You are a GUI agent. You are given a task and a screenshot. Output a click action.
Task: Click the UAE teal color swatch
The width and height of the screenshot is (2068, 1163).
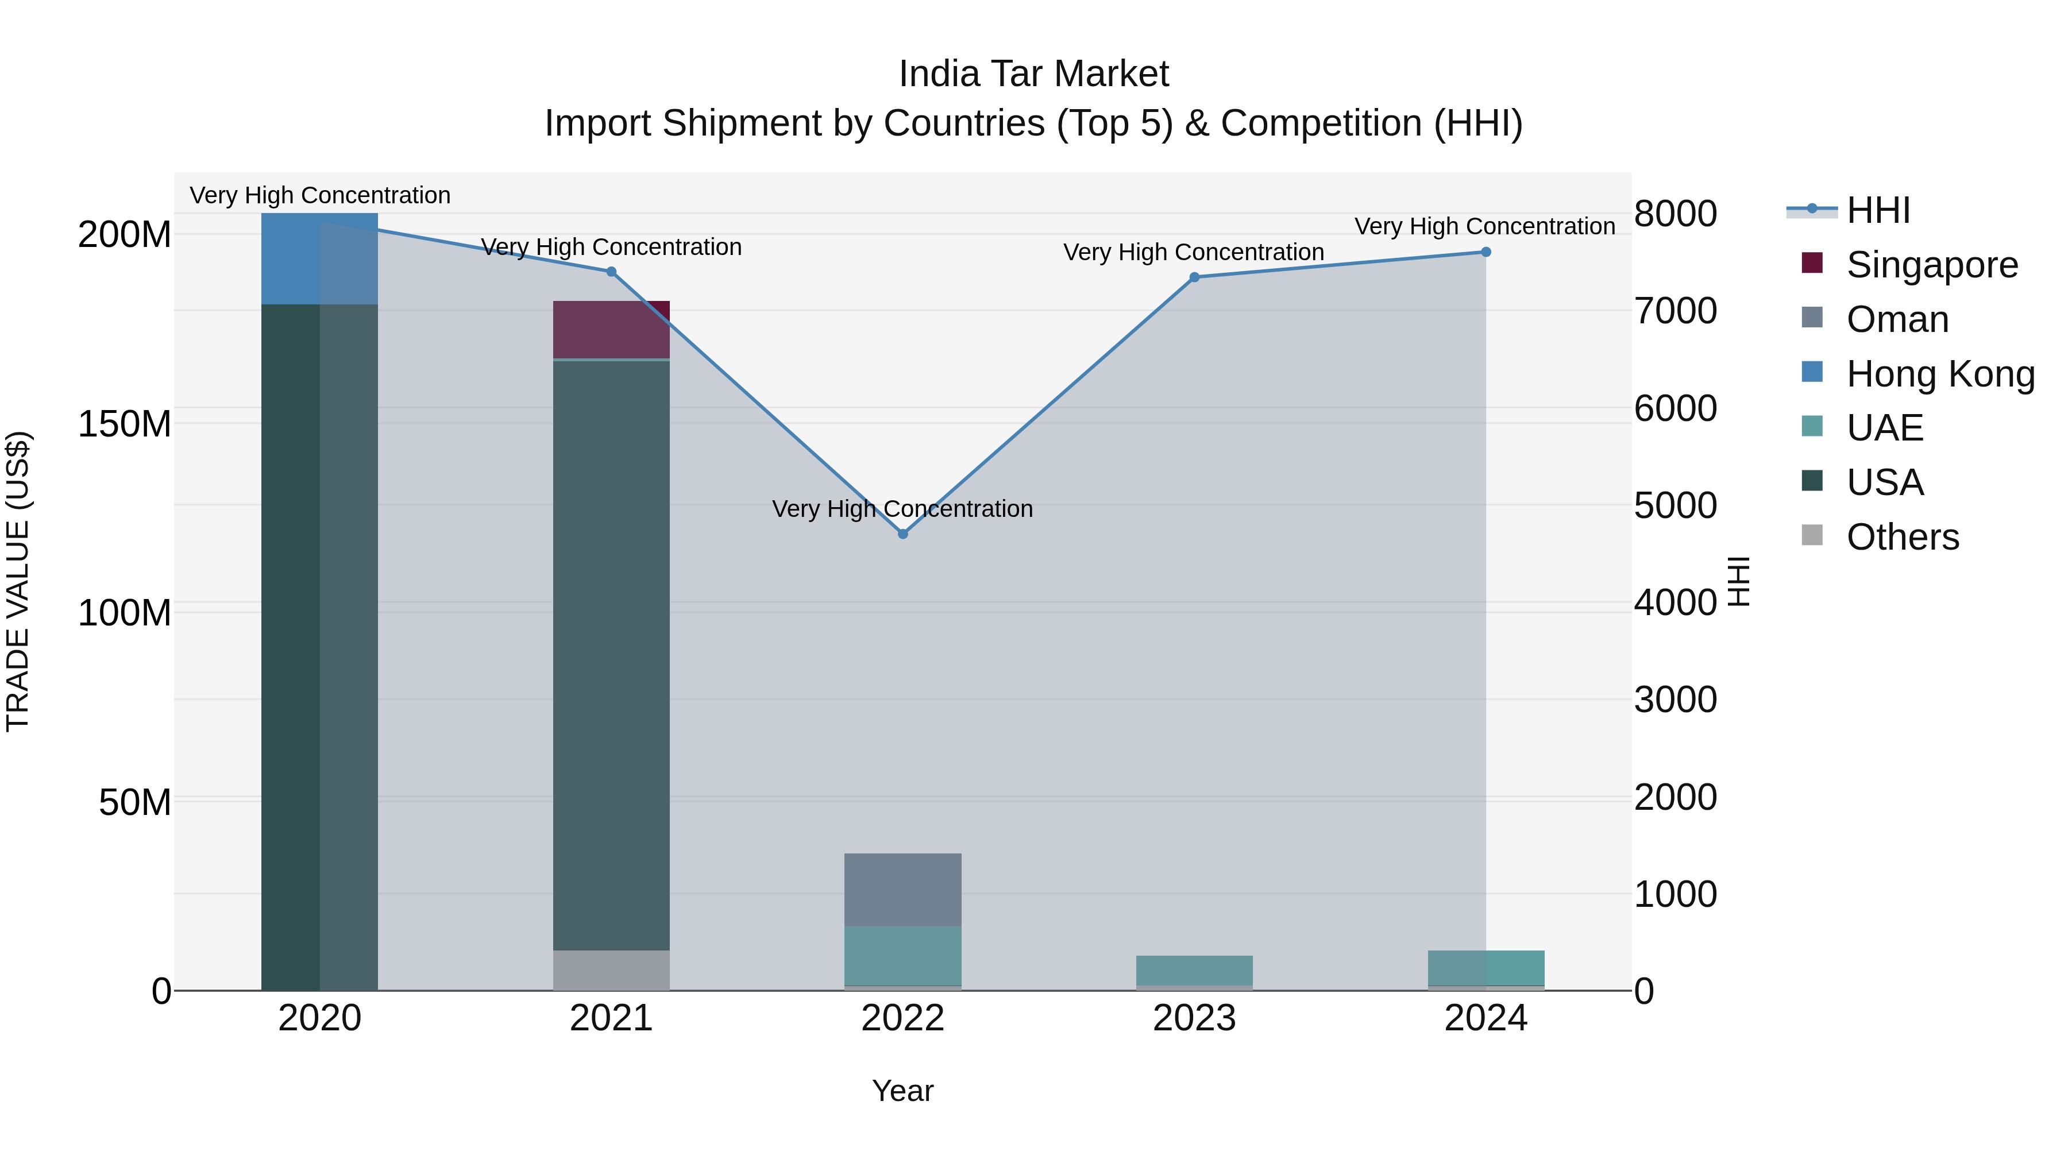point(1812,426)
